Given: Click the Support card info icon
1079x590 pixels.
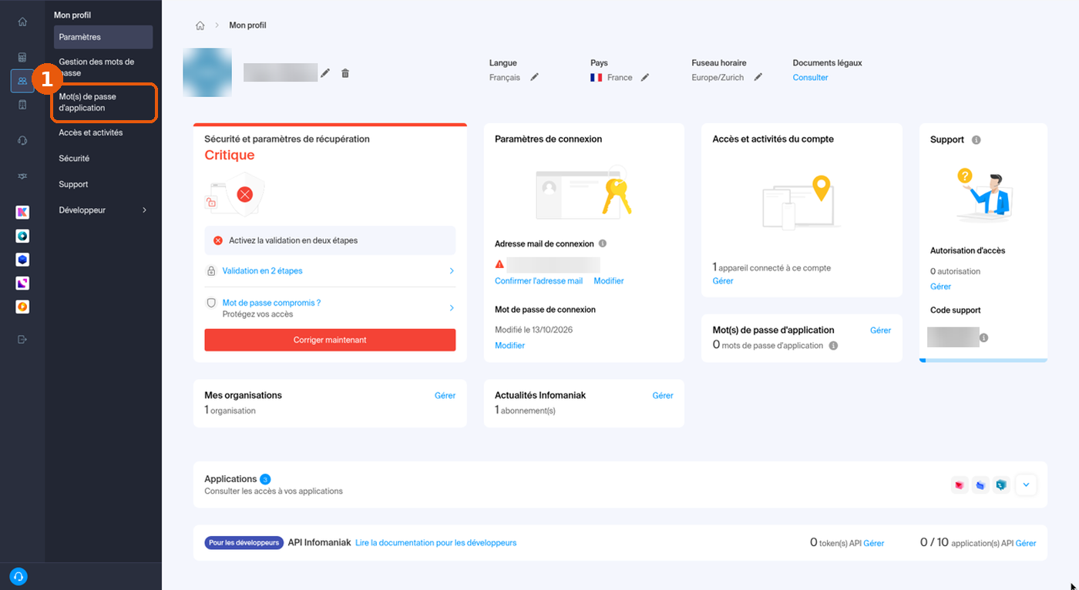Looking at the screenshot, I should coord(976,140).
